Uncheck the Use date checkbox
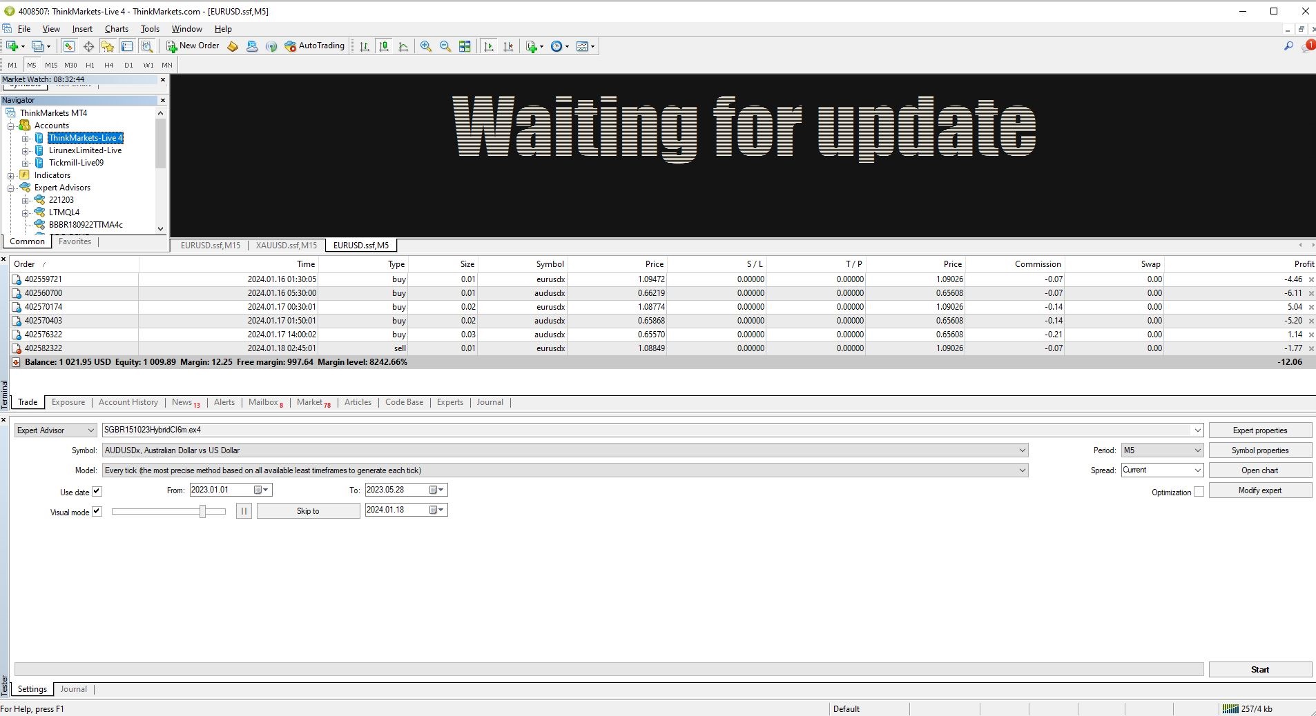1316x716 pixels. (97, 492)
